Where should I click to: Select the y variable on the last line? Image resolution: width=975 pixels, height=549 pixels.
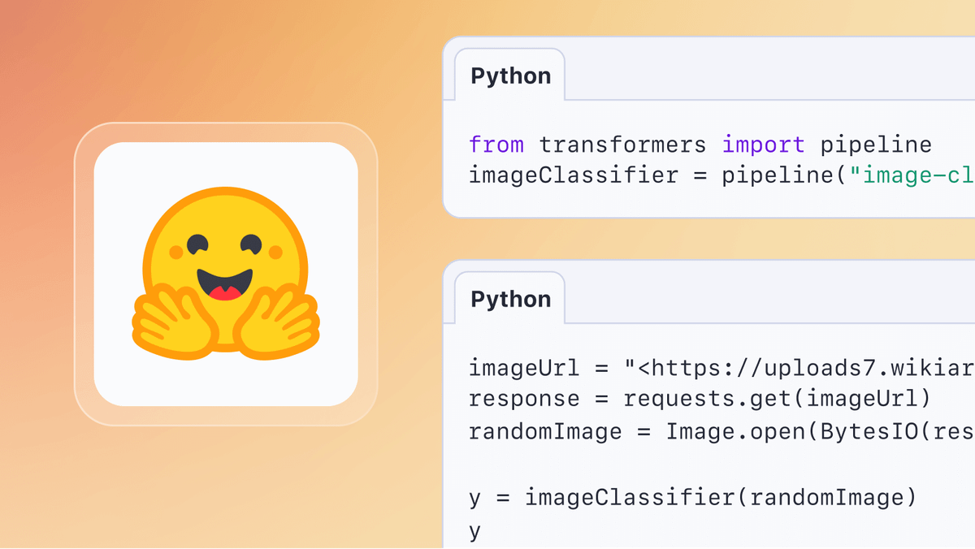(x=472, y=530)
